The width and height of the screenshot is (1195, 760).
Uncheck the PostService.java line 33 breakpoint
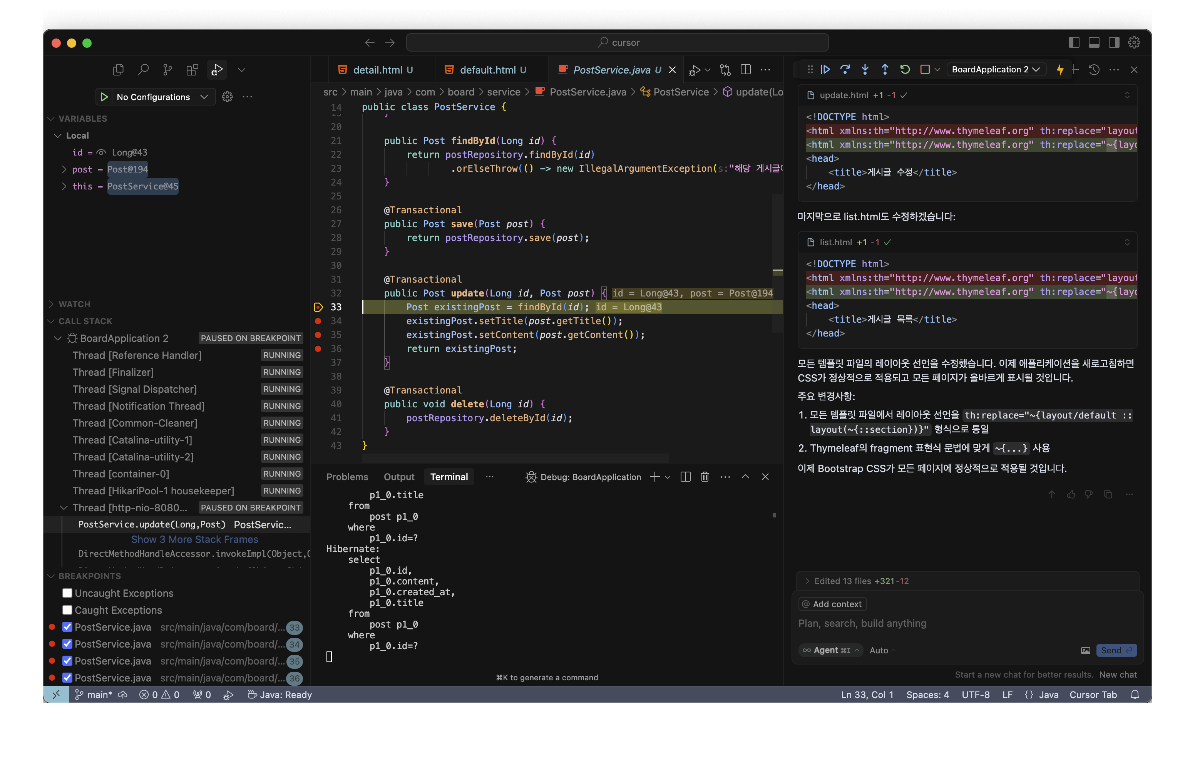point(67,626)
